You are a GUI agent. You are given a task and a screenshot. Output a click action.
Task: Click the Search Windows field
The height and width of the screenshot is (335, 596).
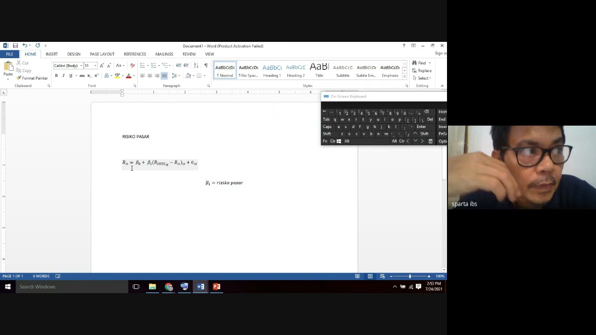[x=72, y=287]
